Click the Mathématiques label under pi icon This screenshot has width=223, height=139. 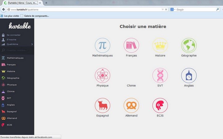coord(103,56)
